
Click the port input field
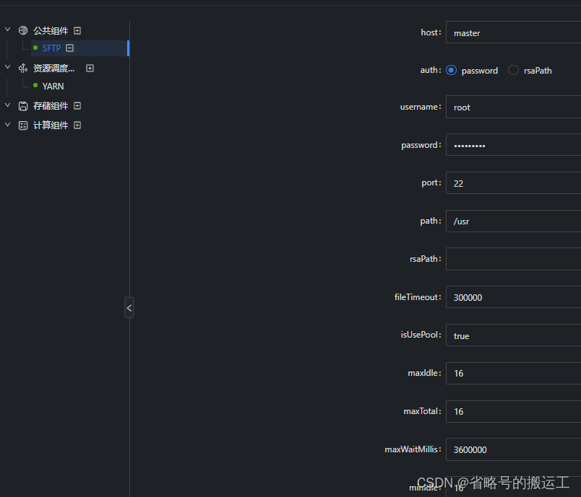pyautogui.click(x=513, y=183)
